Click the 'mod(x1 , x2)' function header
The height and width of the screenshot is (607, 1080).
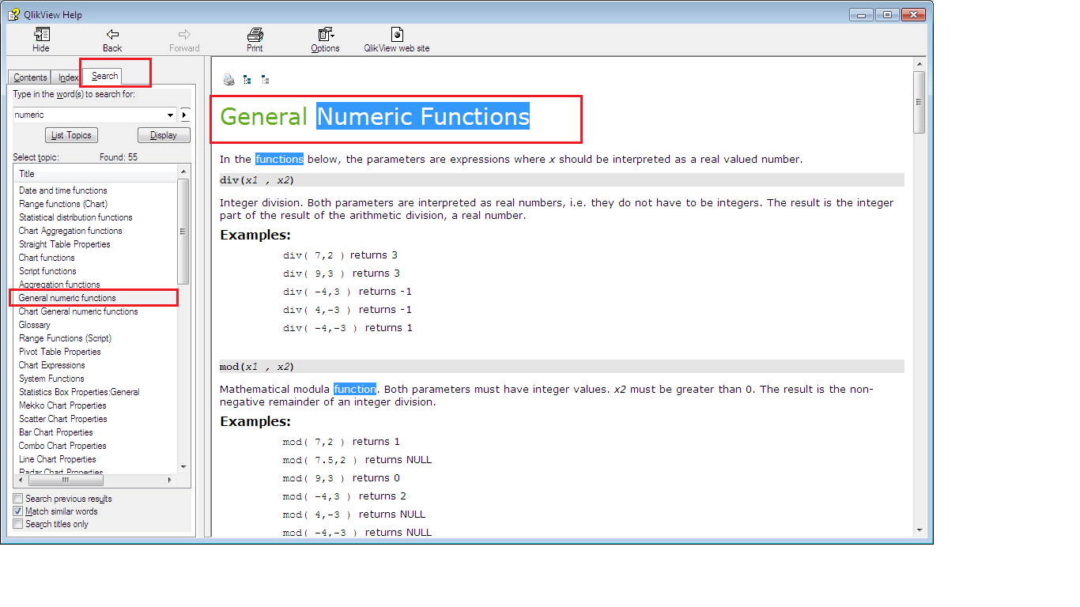point(562,367)
